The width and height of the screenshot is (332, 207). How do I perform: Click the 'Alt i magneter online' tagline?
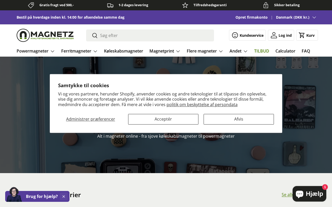tap(166, 136)
